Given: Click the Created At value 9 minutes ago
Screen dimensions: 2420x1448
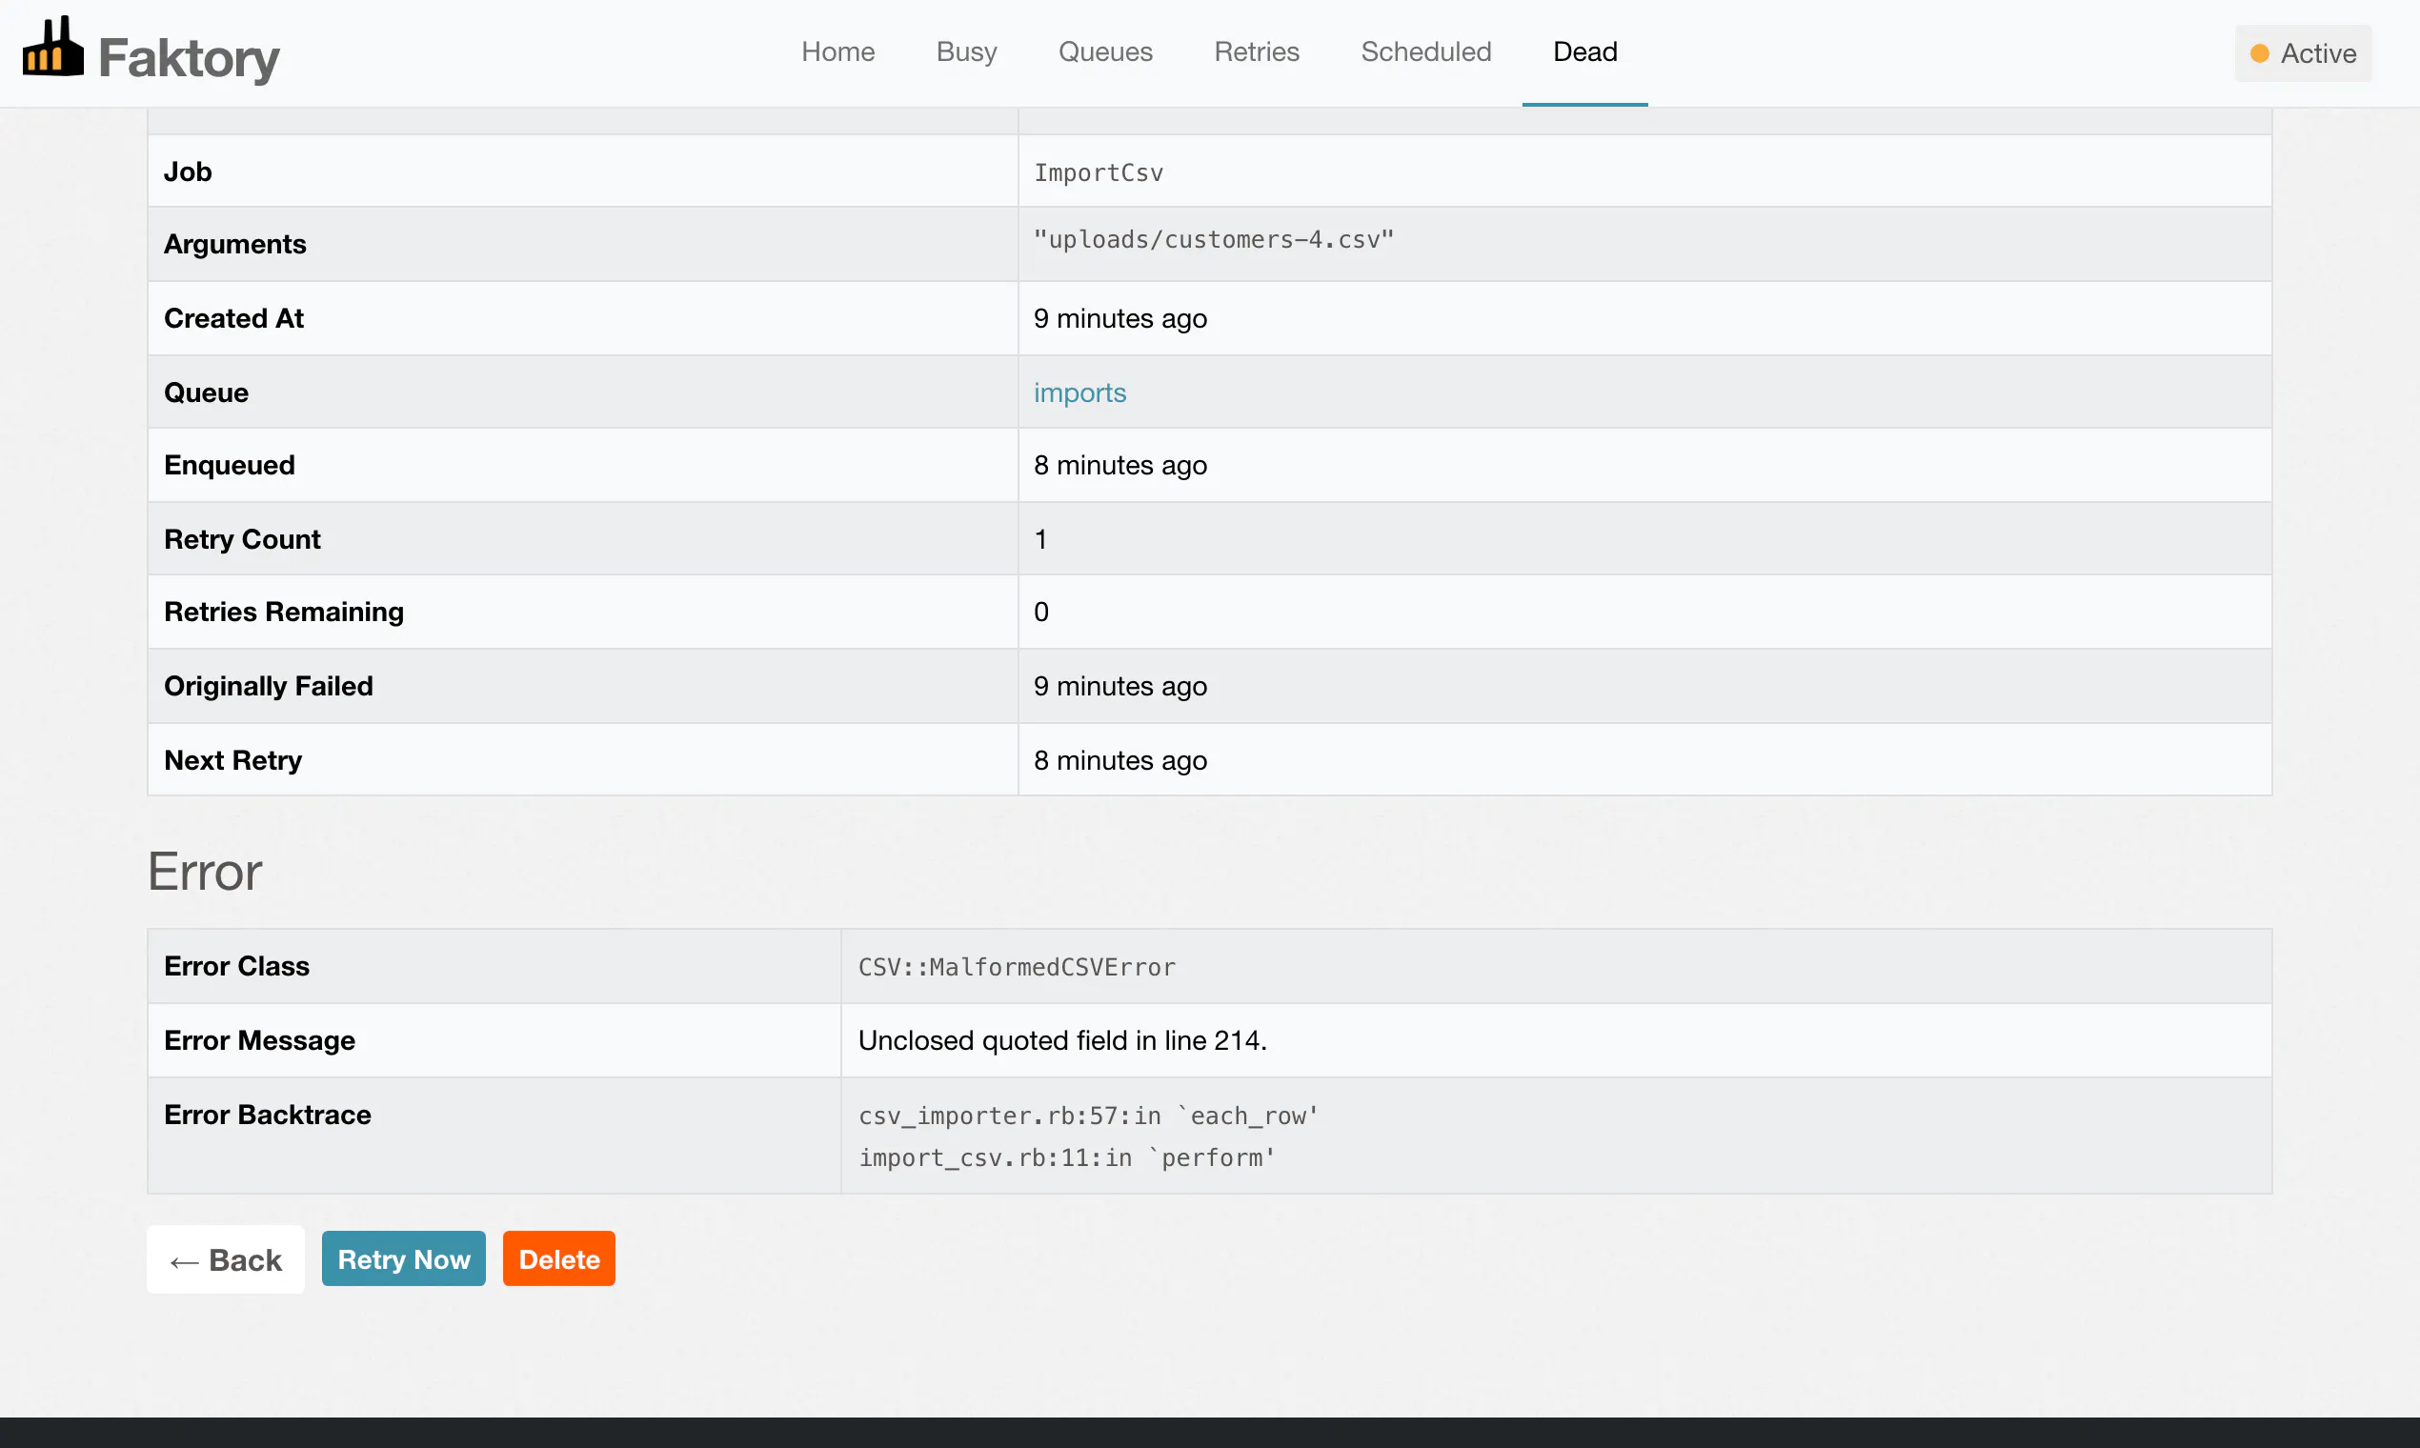Looking at the screenshot, I should coord(1120,318).
